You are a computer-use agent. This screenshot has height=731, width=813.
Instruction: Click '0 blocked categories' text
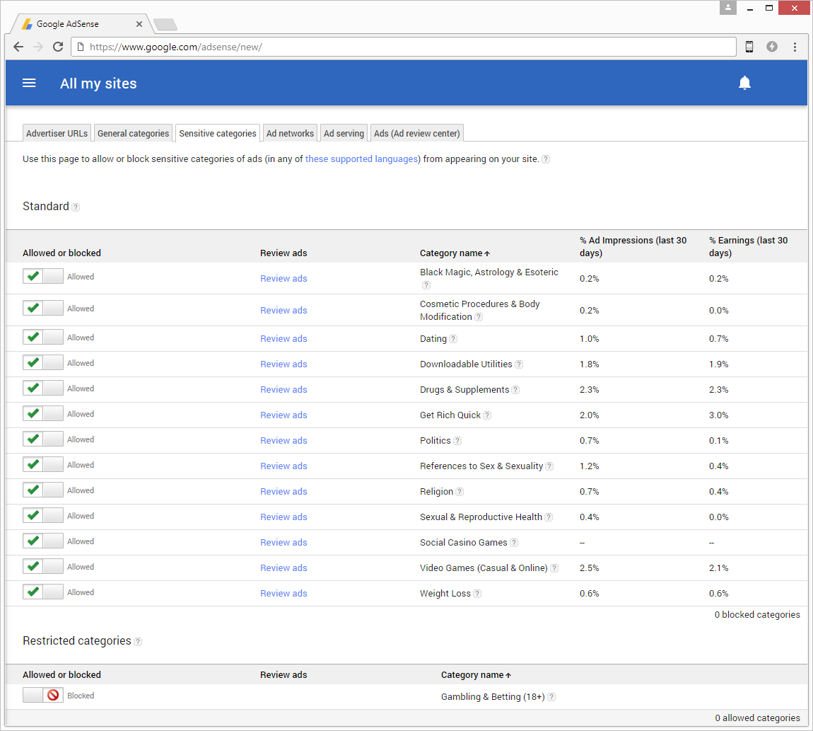click(x=757, y=614)
